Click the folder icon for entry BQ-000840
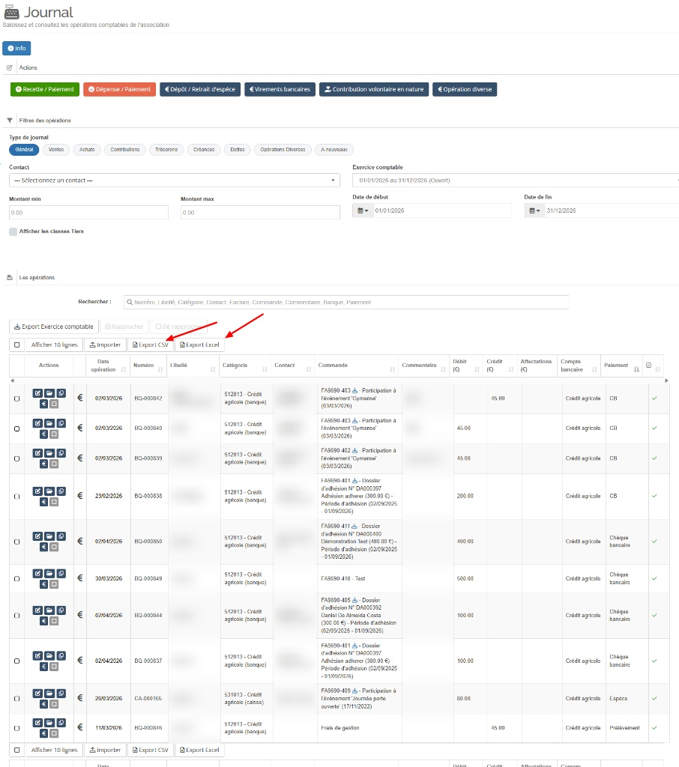This screenshot has height=767, width=679. point(49,422)
